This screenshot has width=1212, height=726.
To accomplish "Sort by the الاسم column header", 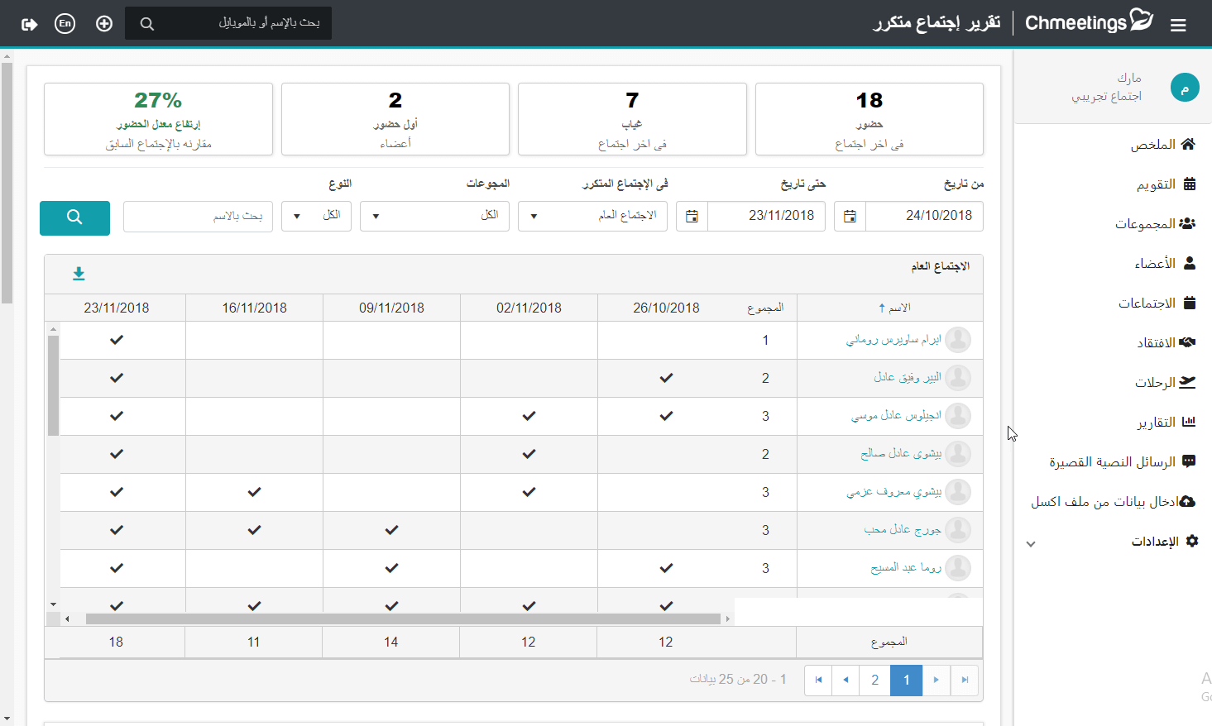I will point(894,308).
